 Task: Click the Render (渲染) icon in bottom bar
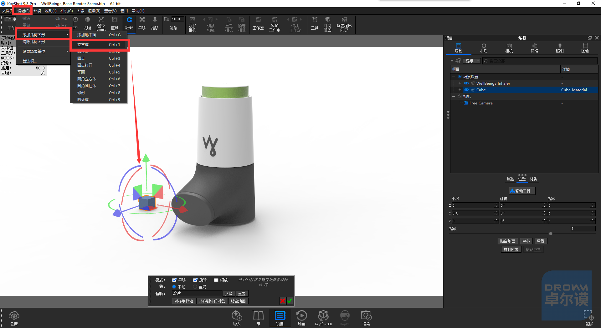click(x=366, y=318)
